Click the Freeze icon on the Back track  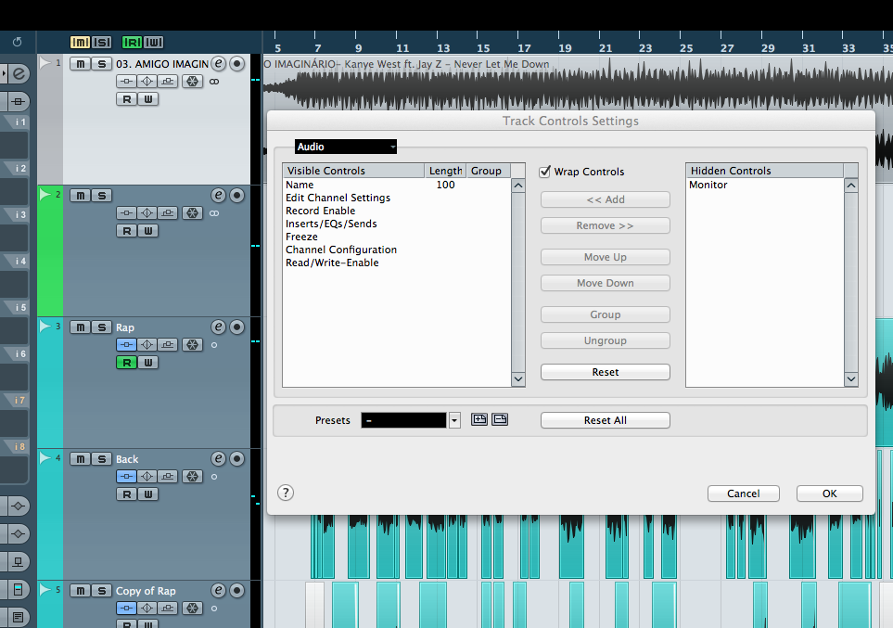192,477
